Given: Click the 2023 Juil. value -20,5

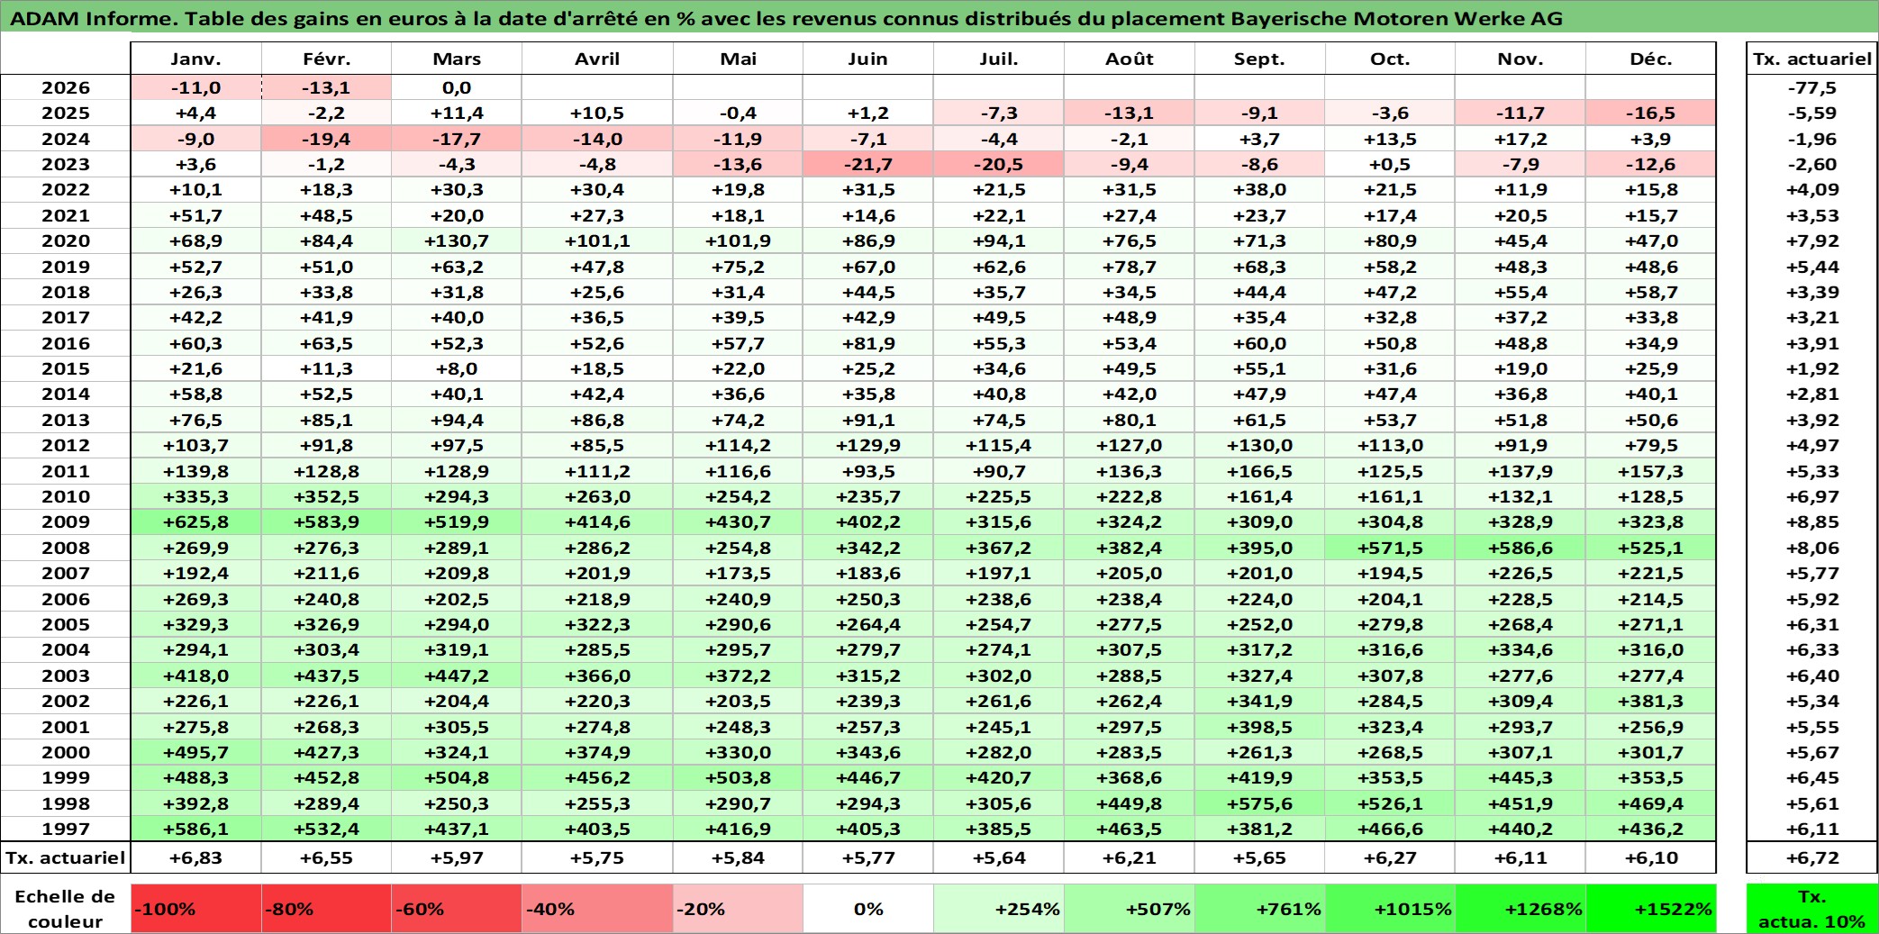Looking at the screenshot, I should [999, 164].
